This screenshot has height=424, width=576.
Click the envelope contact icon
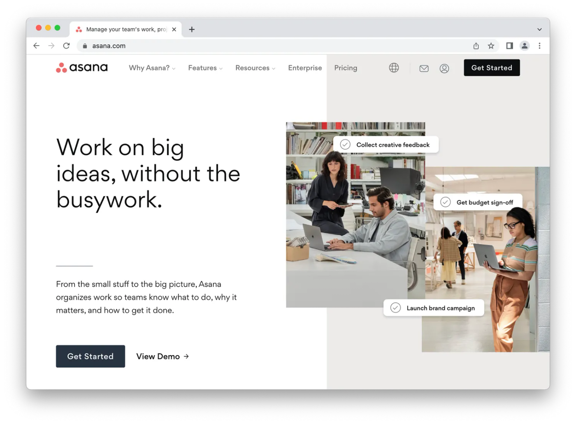[424, 68]
